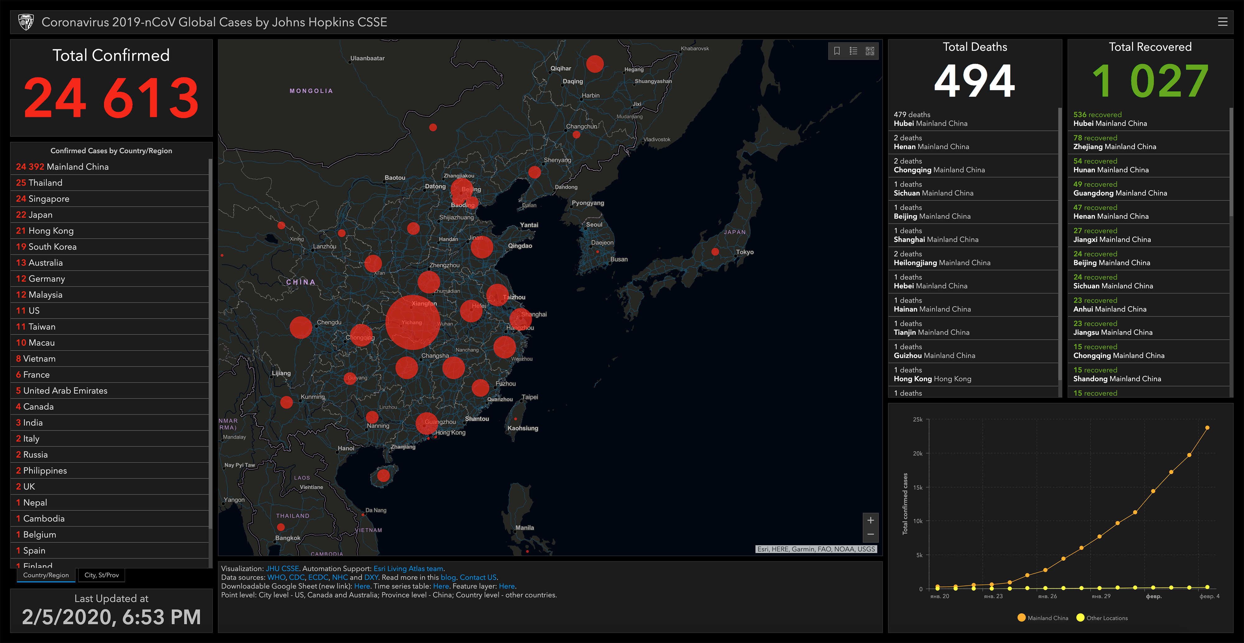Click the red circle near Chengdu
The height and width of the screenshot is (643, 1244).
click(301, 327)
